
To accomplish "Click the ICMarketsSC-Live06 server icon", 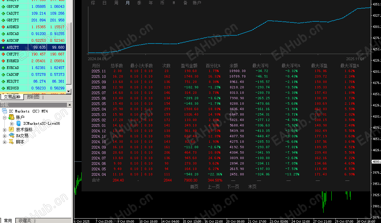I will pyautogui.click(x=18, y=123).
